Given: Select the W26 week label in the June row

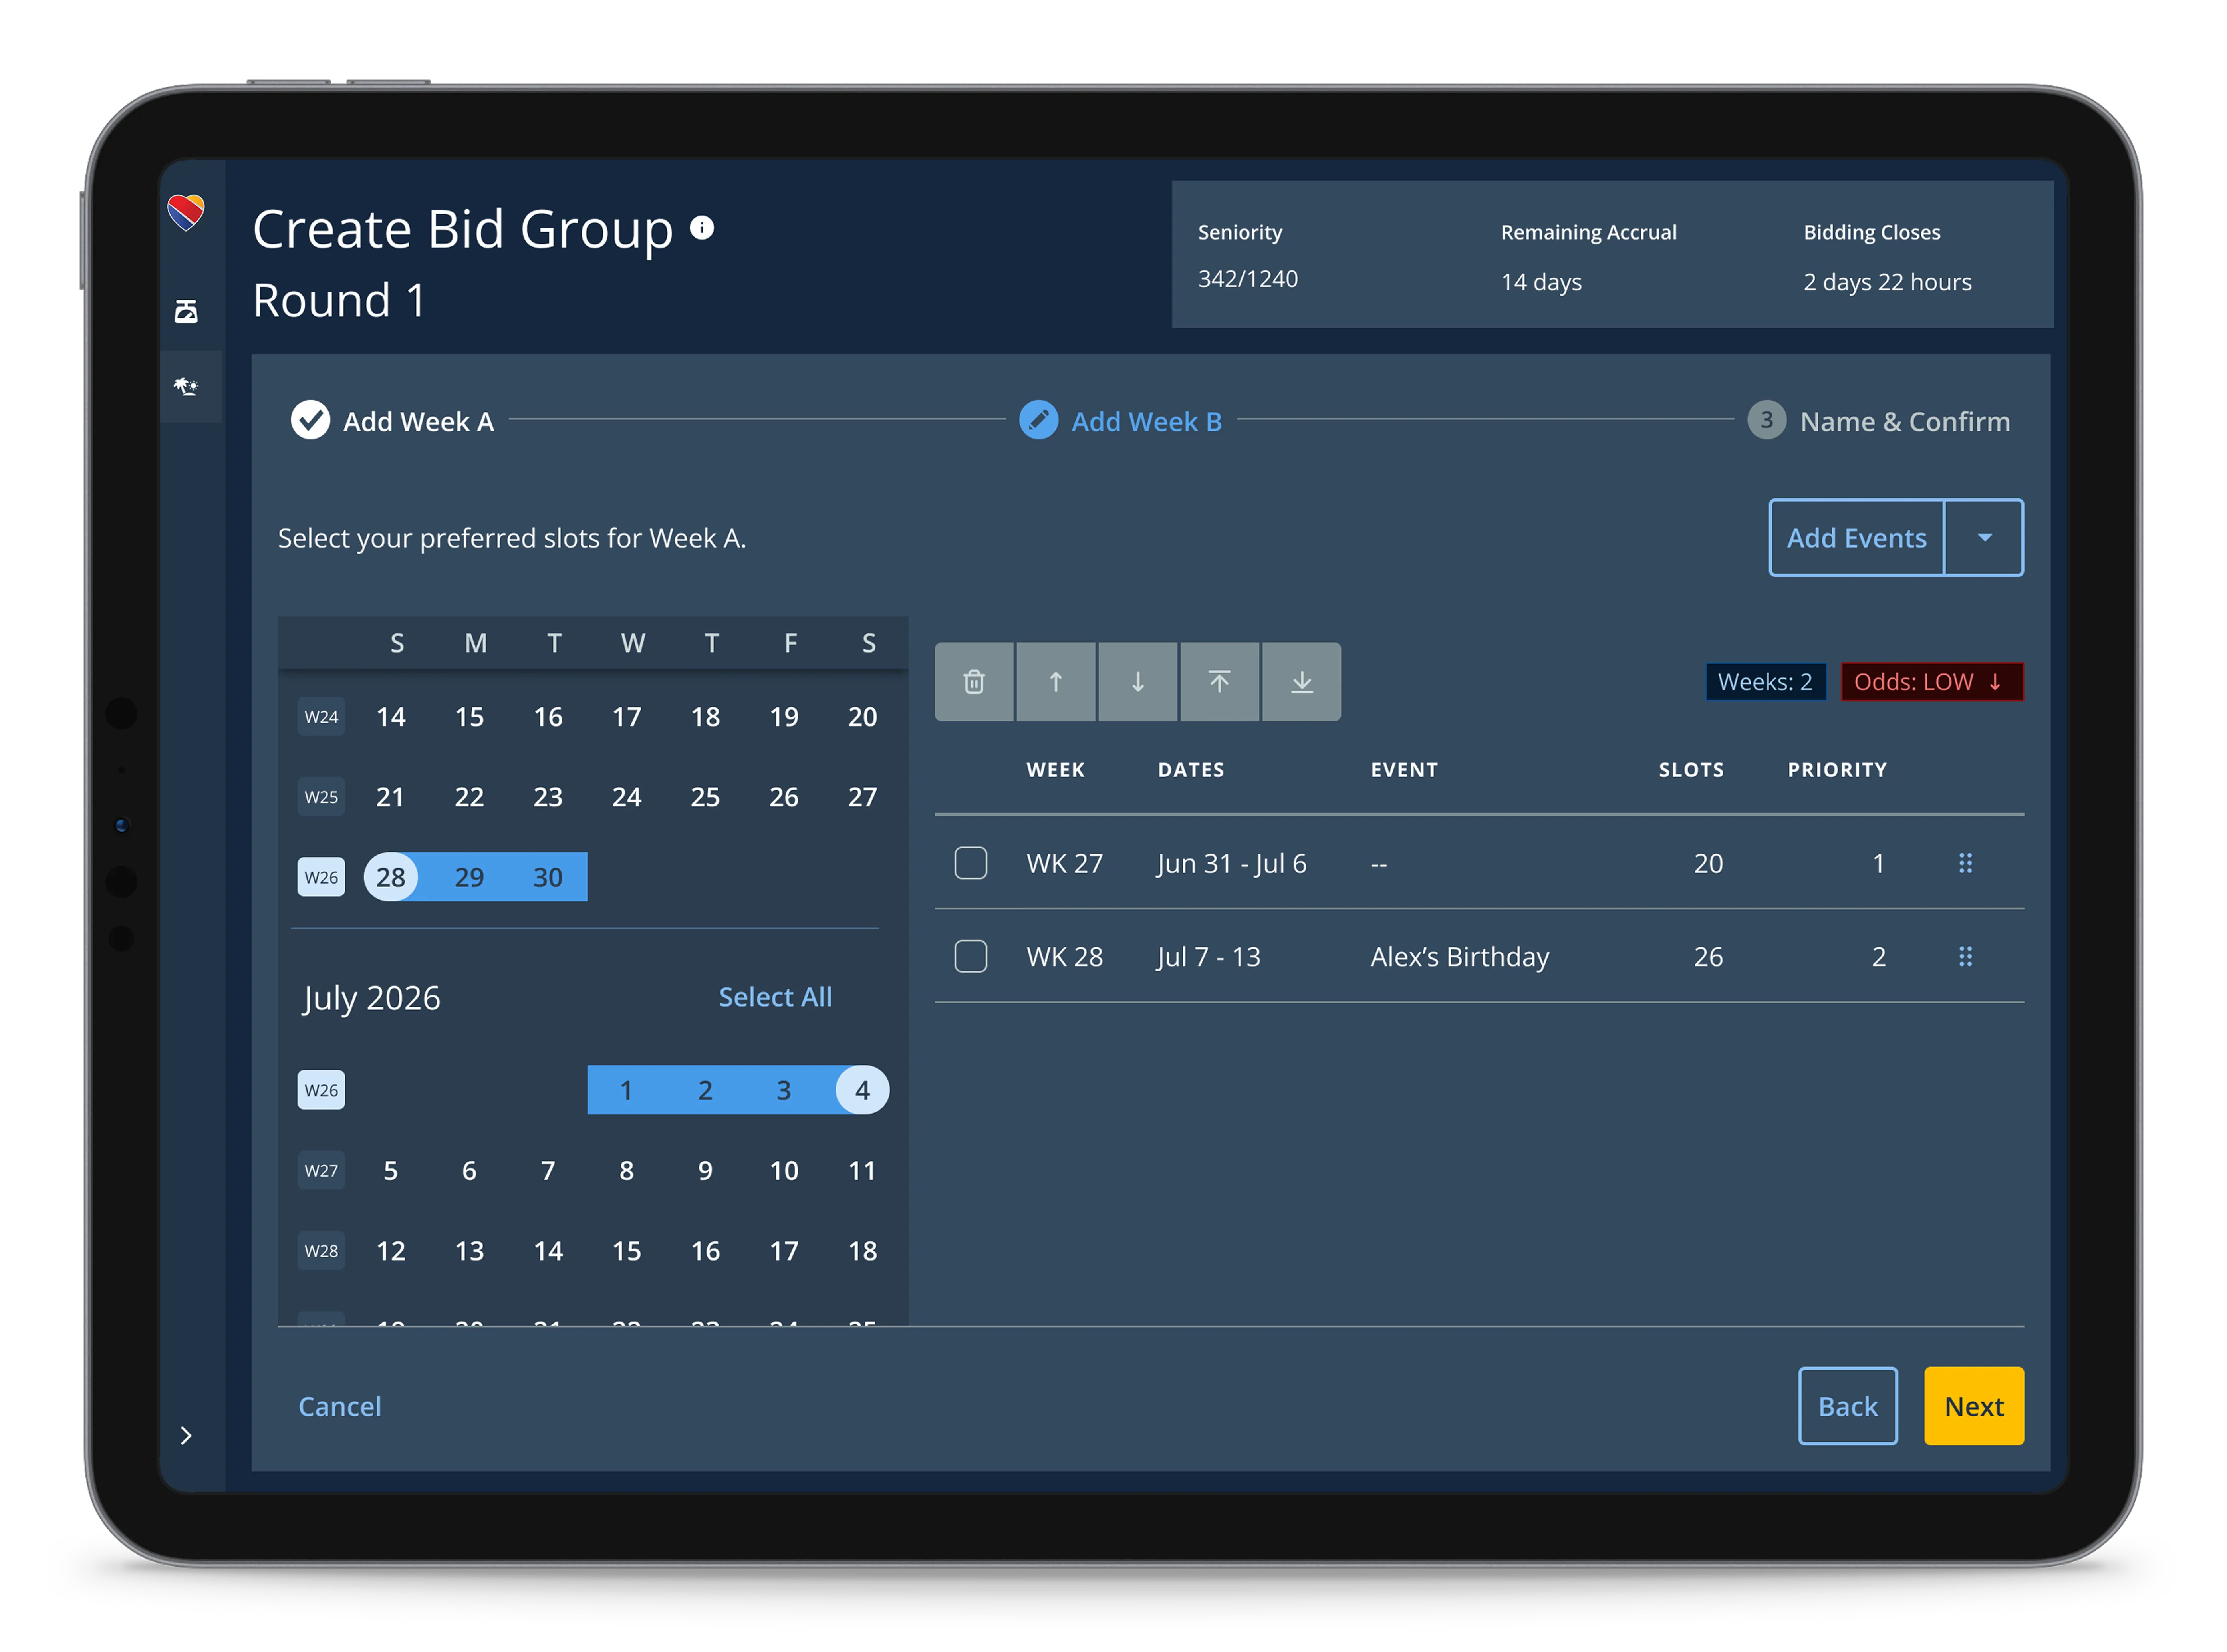Looking at the screenshot, I should pyautogui.click(x=321, y=877).
